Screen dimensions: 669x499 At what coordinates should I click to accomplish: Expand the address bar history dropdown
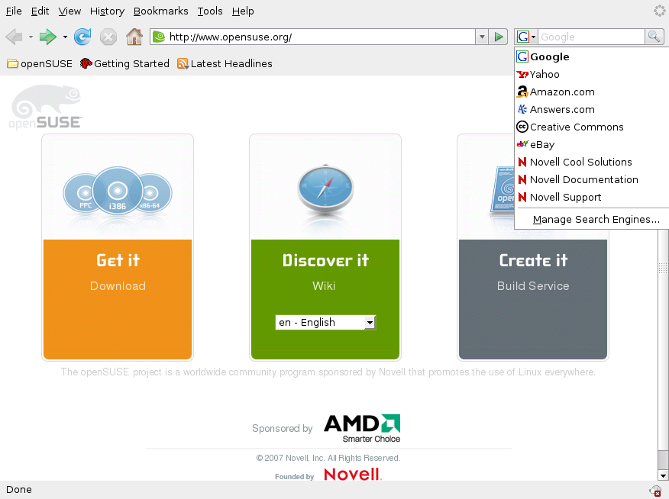pyautogui.click(x=482, y=37)
